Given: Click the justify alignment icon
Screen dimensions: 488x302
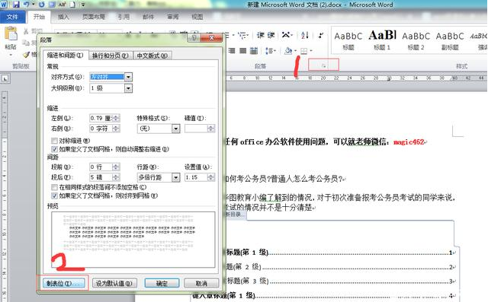Looking at the screenshot, I should pyautogui.click(x=242, y=51).
